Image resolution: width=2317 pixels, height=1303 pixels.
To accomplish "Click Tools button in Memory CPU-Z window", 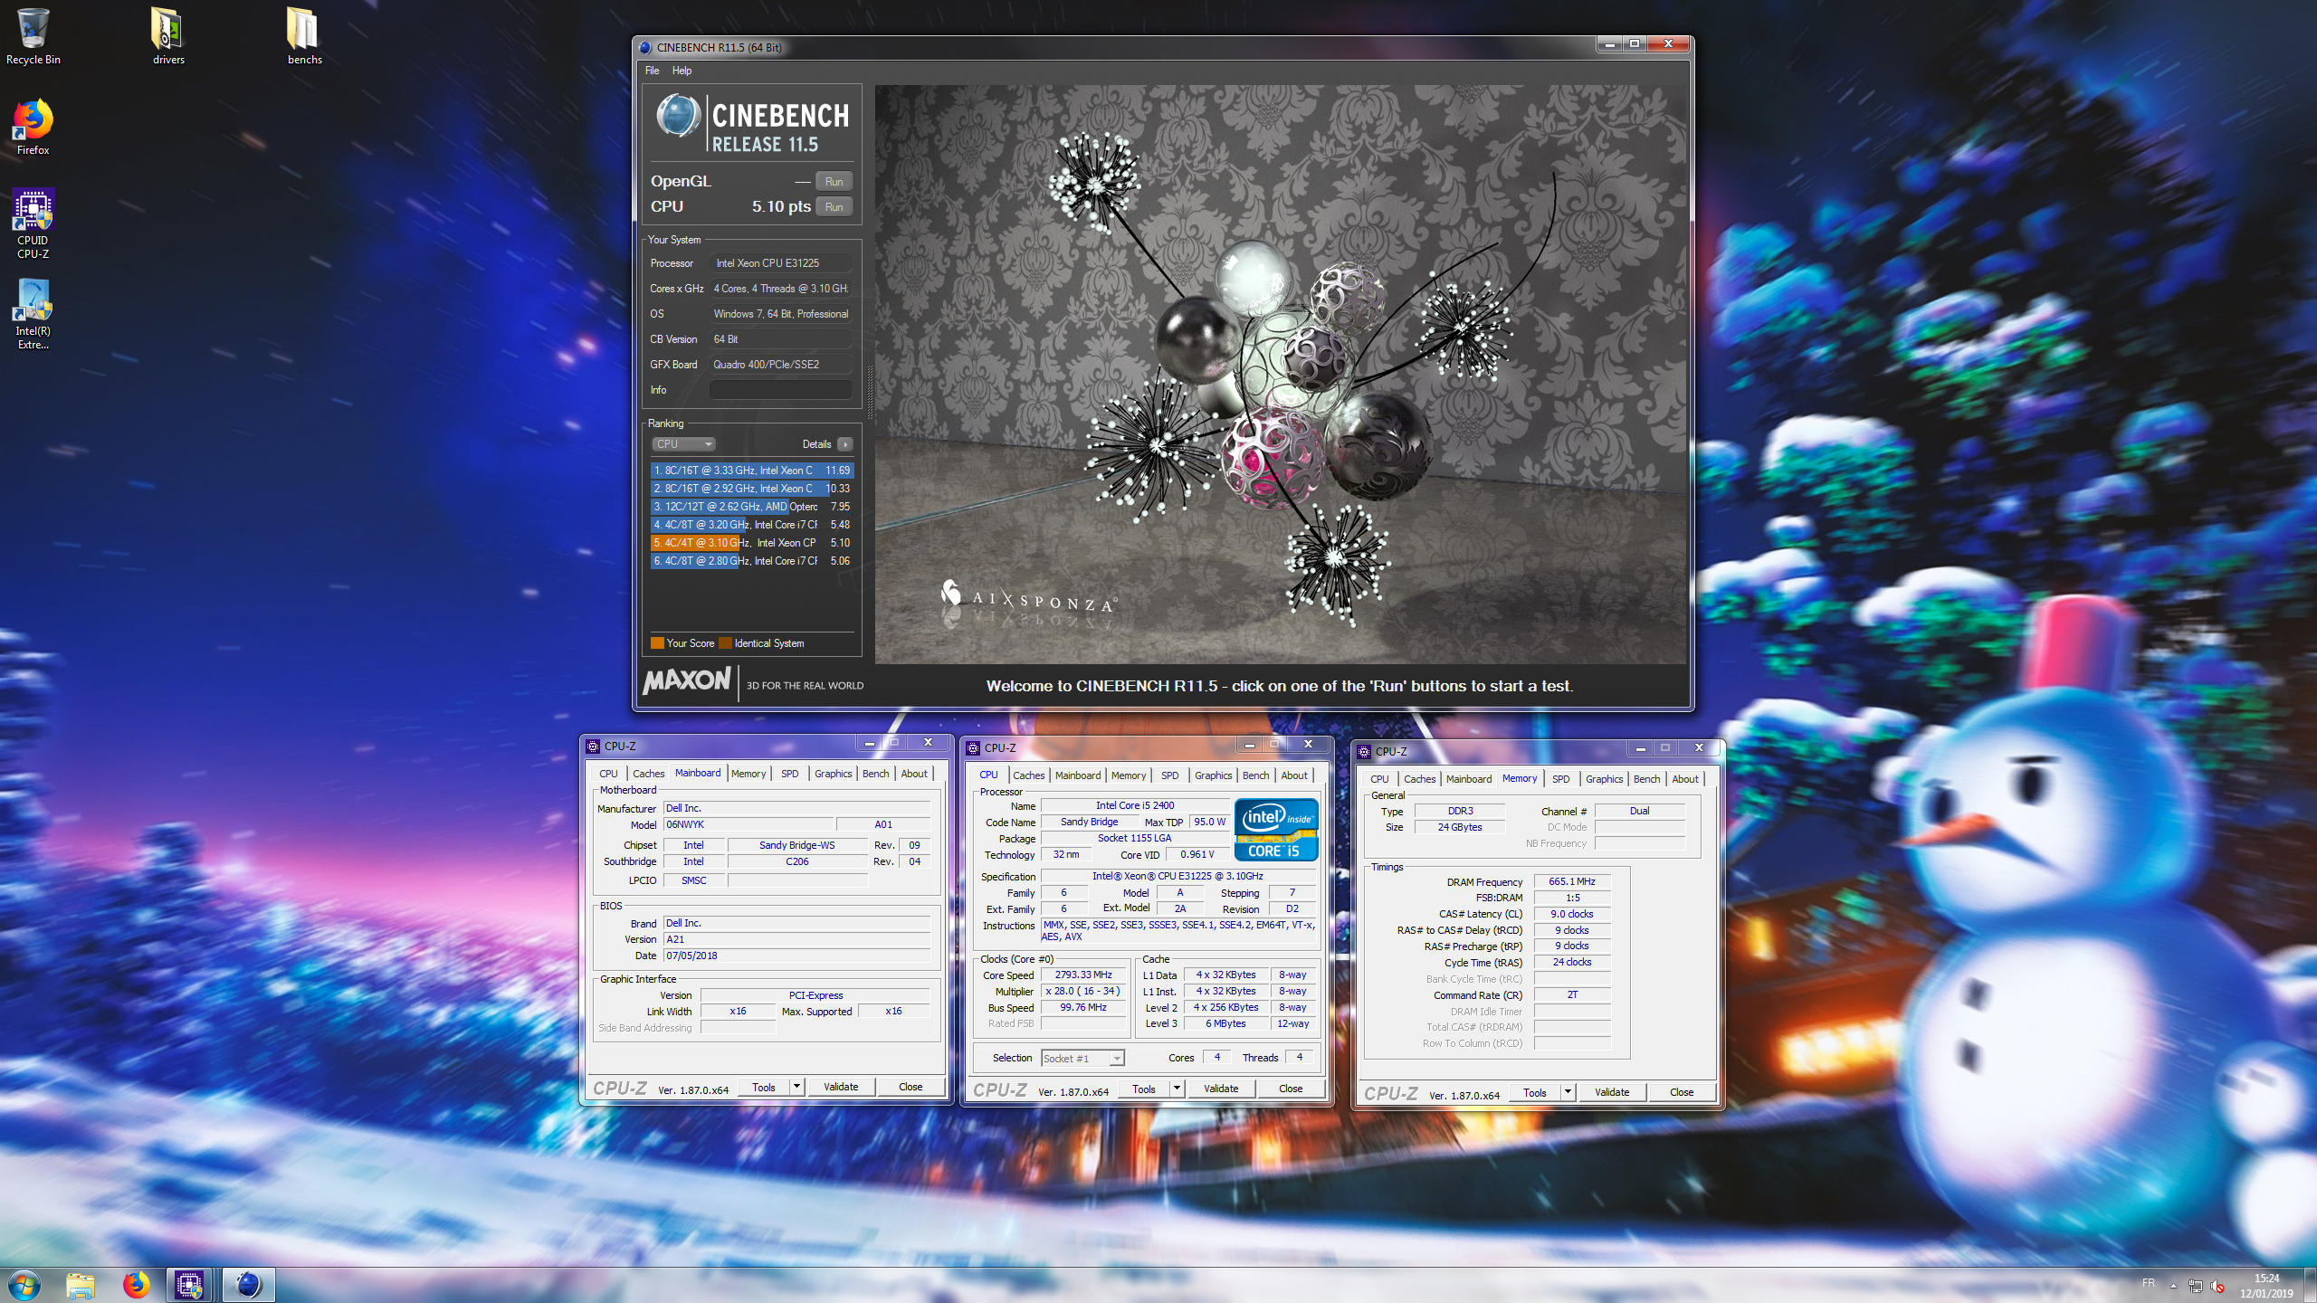I will (1535, 1093).
